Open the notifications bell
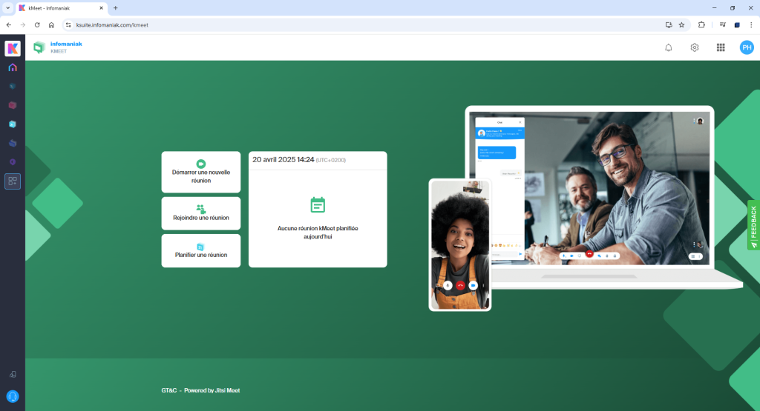Image resolution: width=760 pixels, height=411 pixels. (x=669, y=47)
